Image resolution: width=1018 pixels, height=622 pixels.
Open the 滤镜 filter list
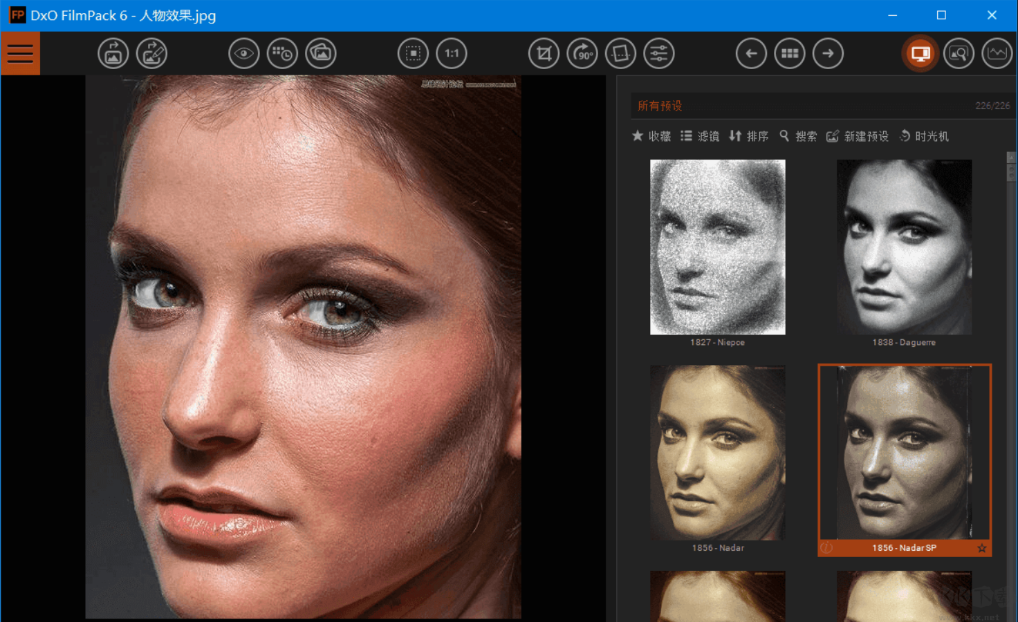pos(700,136)
